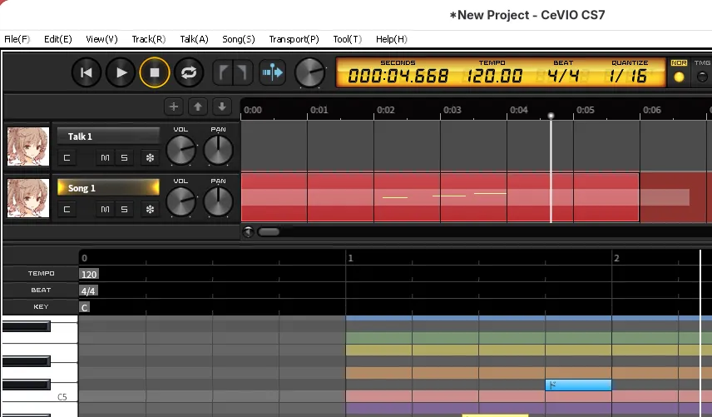This screenshot has height=417, width=712.
Task: Set loop start marker button
Action: pyautogui.click(x=223, y=72)
